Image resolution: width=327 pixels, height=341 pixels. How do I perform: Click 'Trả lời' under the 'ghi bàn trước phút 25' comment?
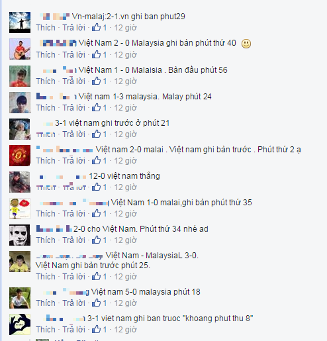(x=73, y=277)
